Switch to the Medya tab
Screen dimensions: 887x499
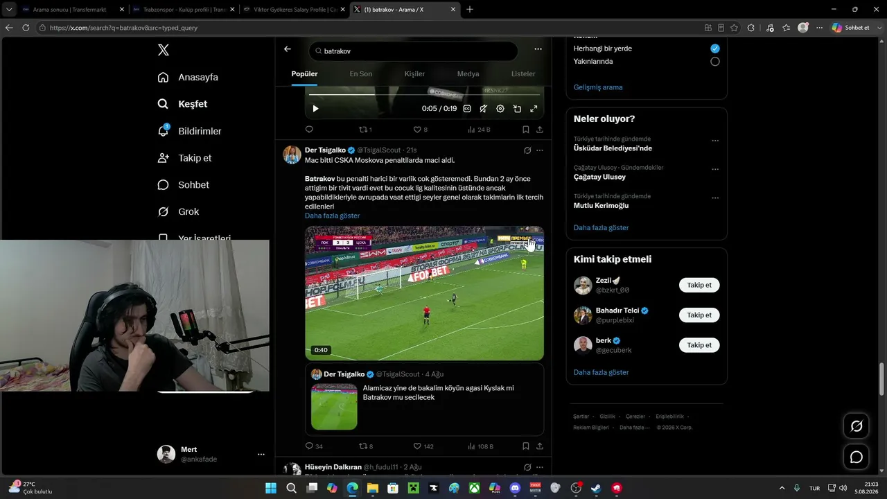(x=468, y=74)
